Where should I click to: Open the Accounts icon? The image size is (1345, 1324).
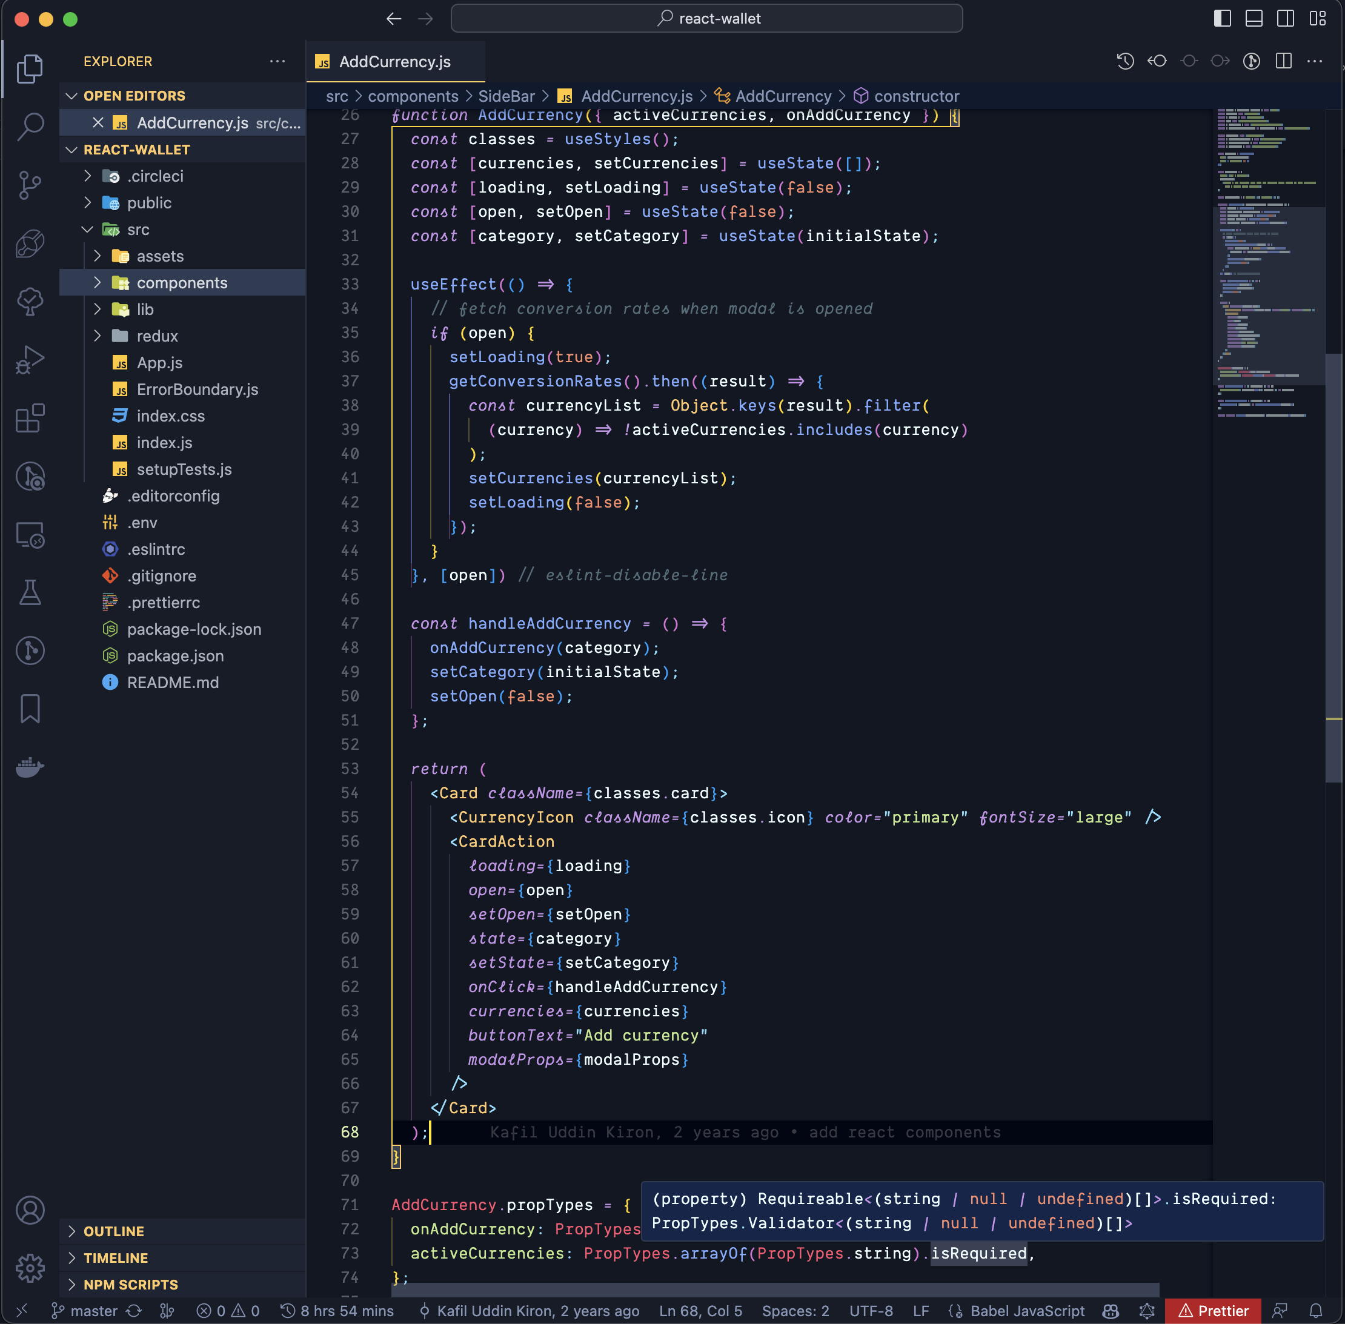coord(30,1210)
